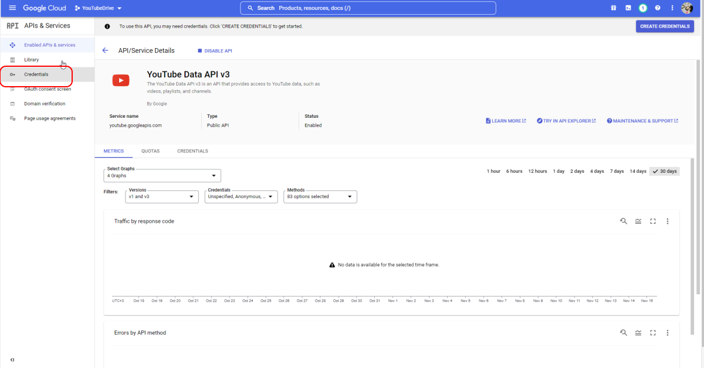Select the 7 days time range
The height and width of the screenshot is (368, 704).
coord(617,171)
